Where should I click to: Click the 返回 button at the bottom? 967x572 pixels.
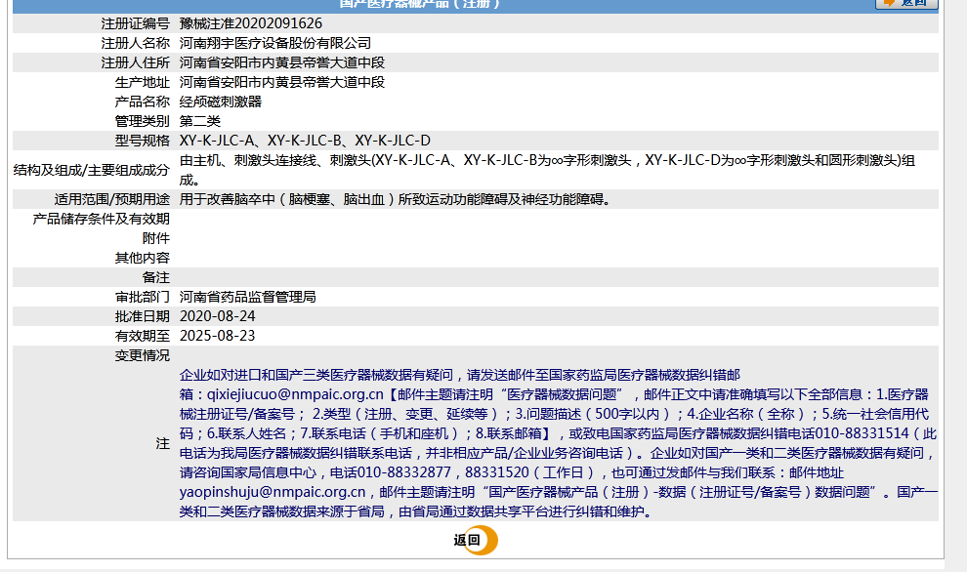click(476, 541)
